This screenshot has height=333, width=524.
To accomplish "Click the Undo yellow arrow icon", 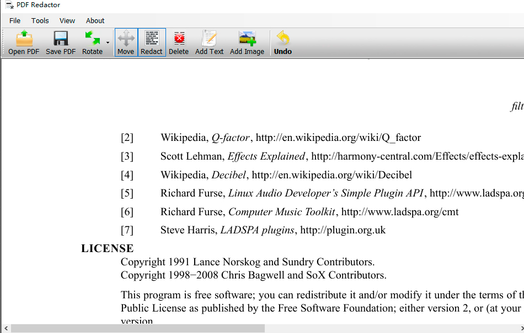I will pyautogui.click(x=283, y=38).
